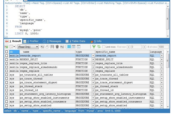Switch to form view mode icon
176x115 pixels.
[74, 47]
